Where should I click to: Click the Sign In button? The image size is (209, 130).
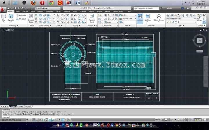point(168,8)
